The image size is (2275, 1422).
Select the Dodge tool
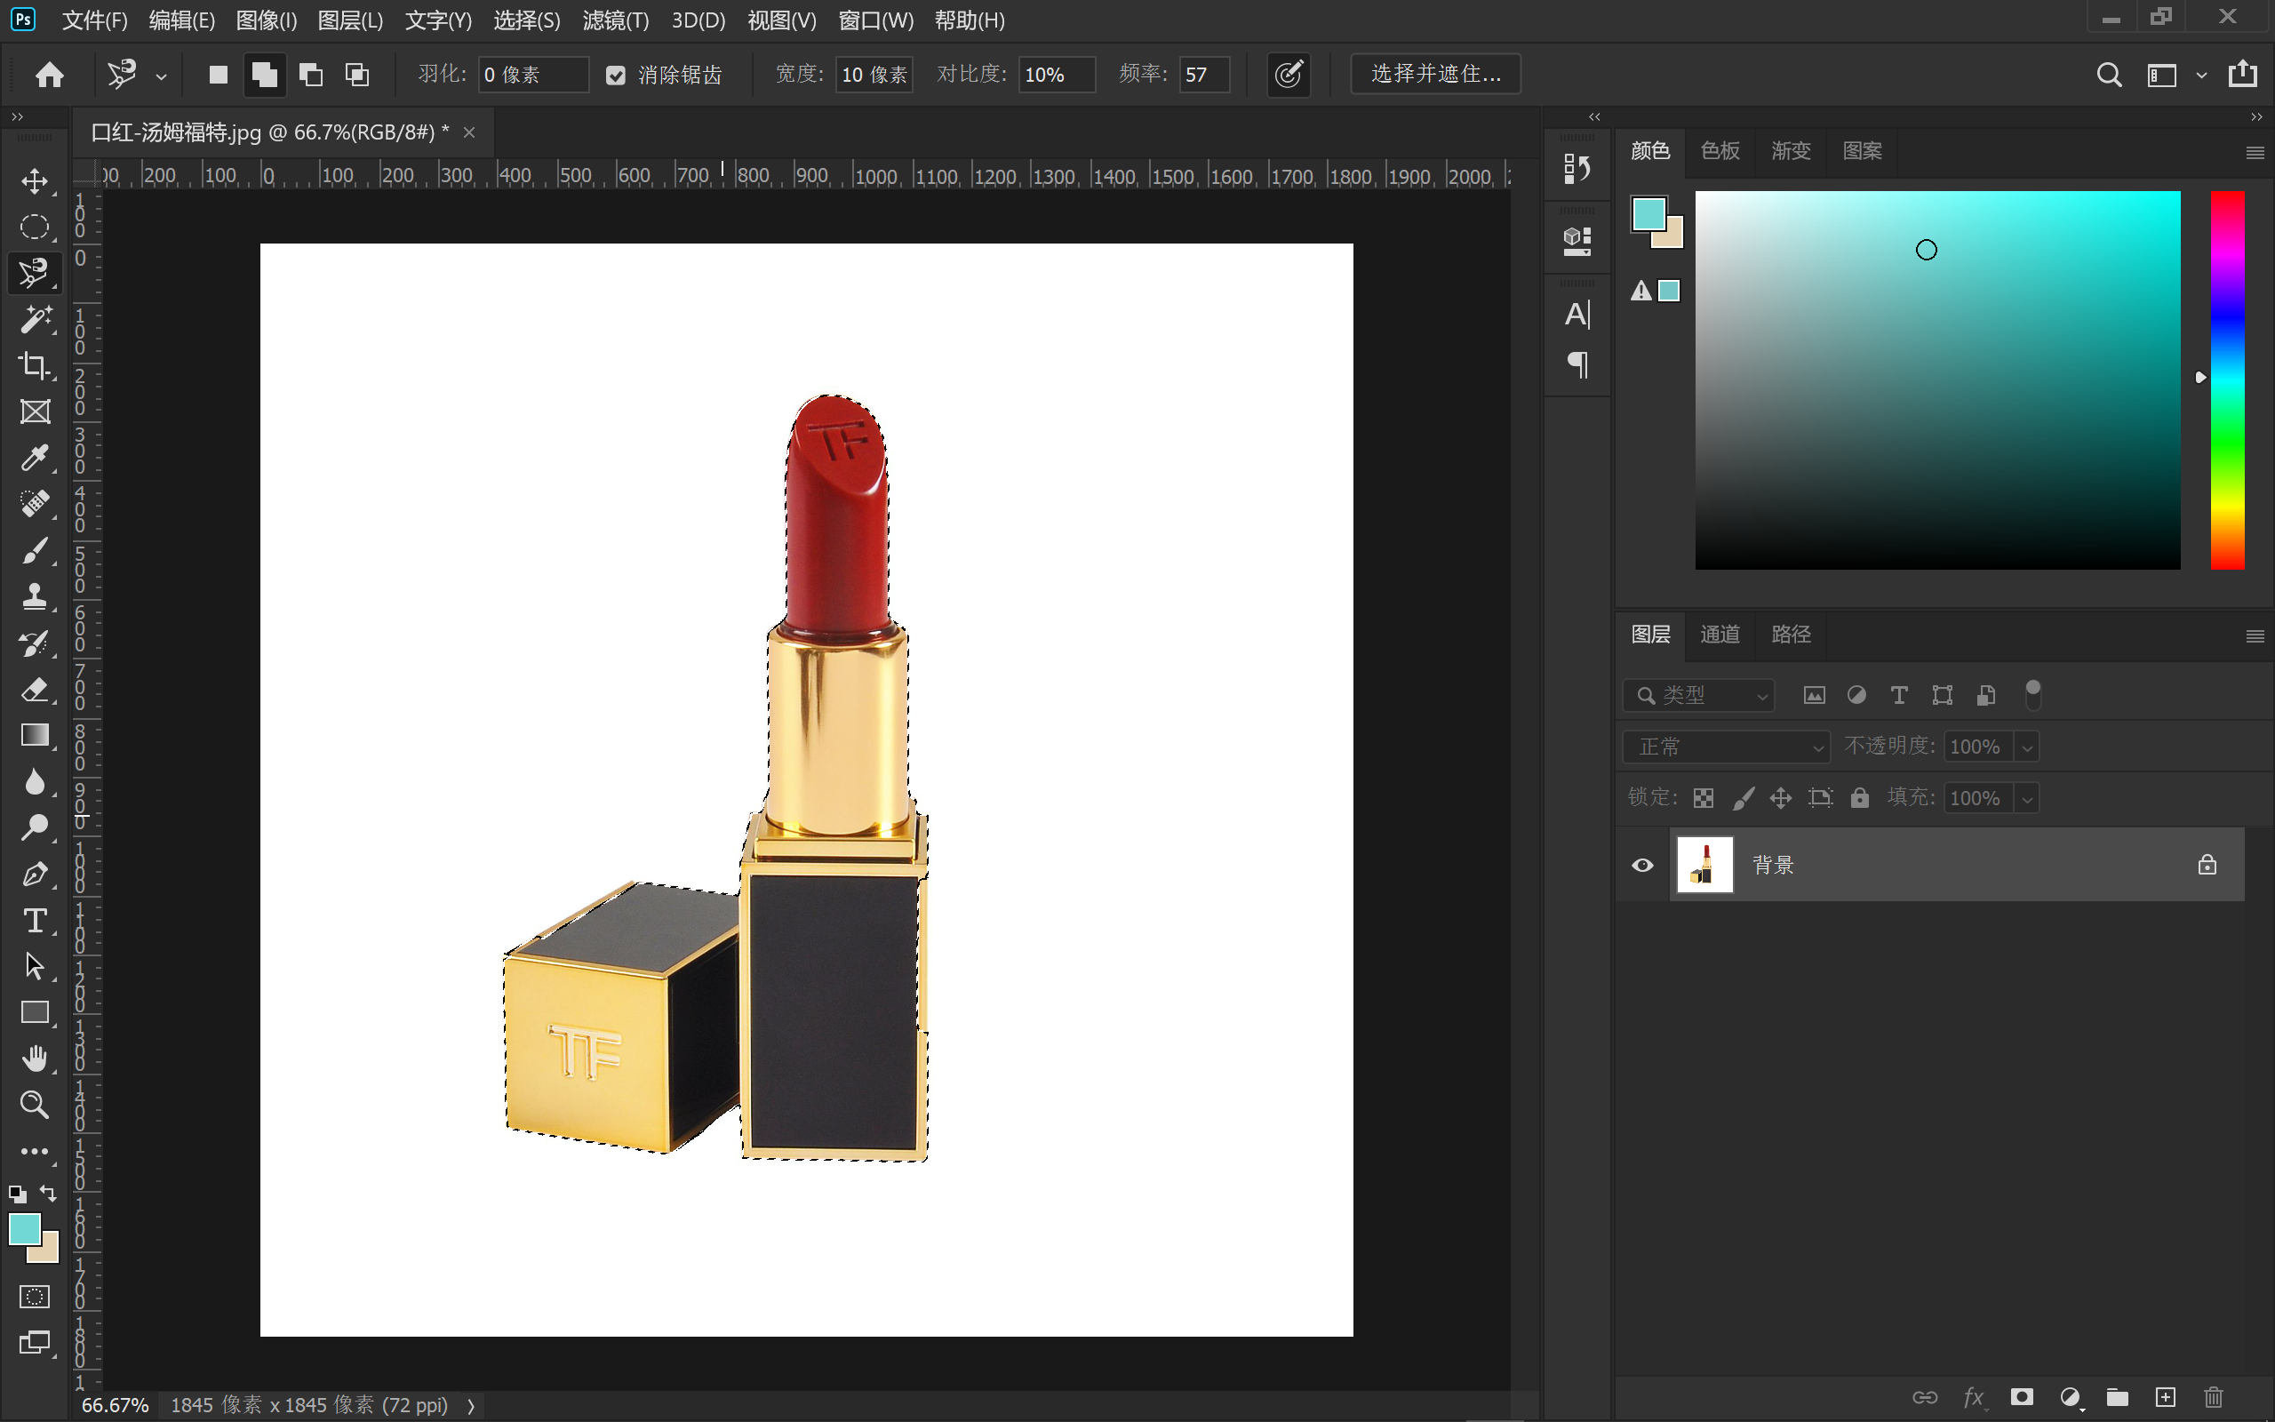click(x=35, y=827)
